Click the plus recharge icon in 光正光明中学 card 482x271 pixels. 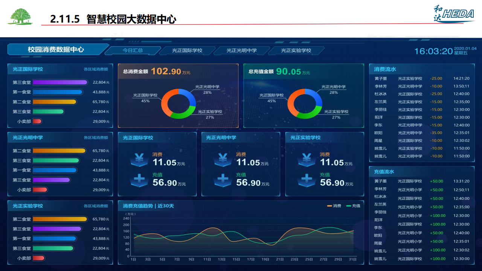click(223, 180)
